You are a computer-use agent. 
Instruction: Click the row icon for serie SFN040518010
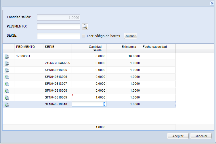tap(7, 105)
